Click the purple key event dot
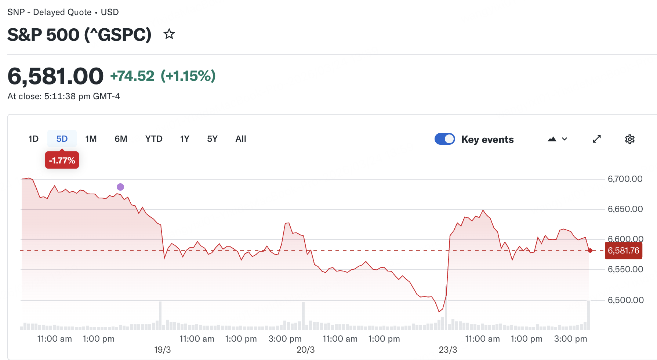Screen dimensions: 657x360 120,187
